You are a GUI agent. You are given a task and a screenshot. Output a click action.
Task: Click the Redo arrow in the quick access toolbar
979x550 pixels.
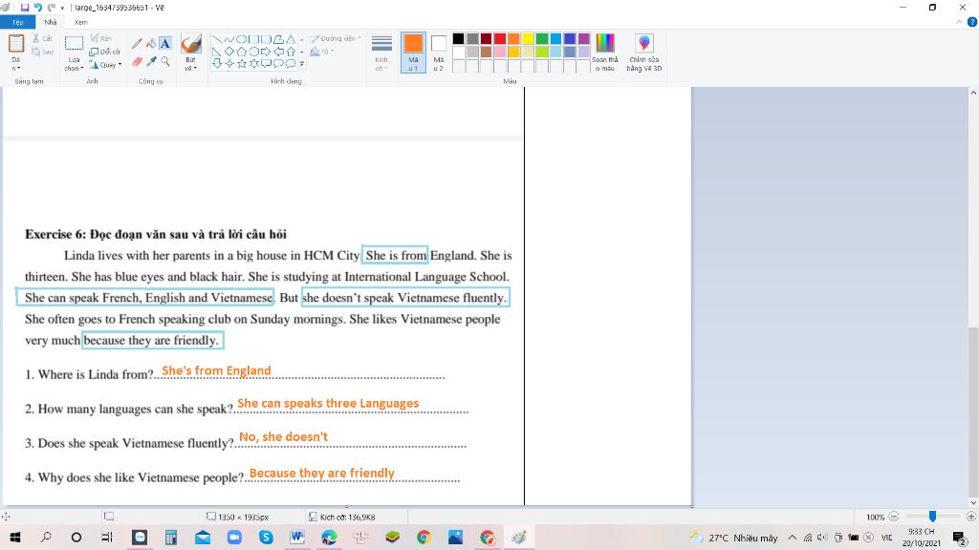tap(52, 8)
